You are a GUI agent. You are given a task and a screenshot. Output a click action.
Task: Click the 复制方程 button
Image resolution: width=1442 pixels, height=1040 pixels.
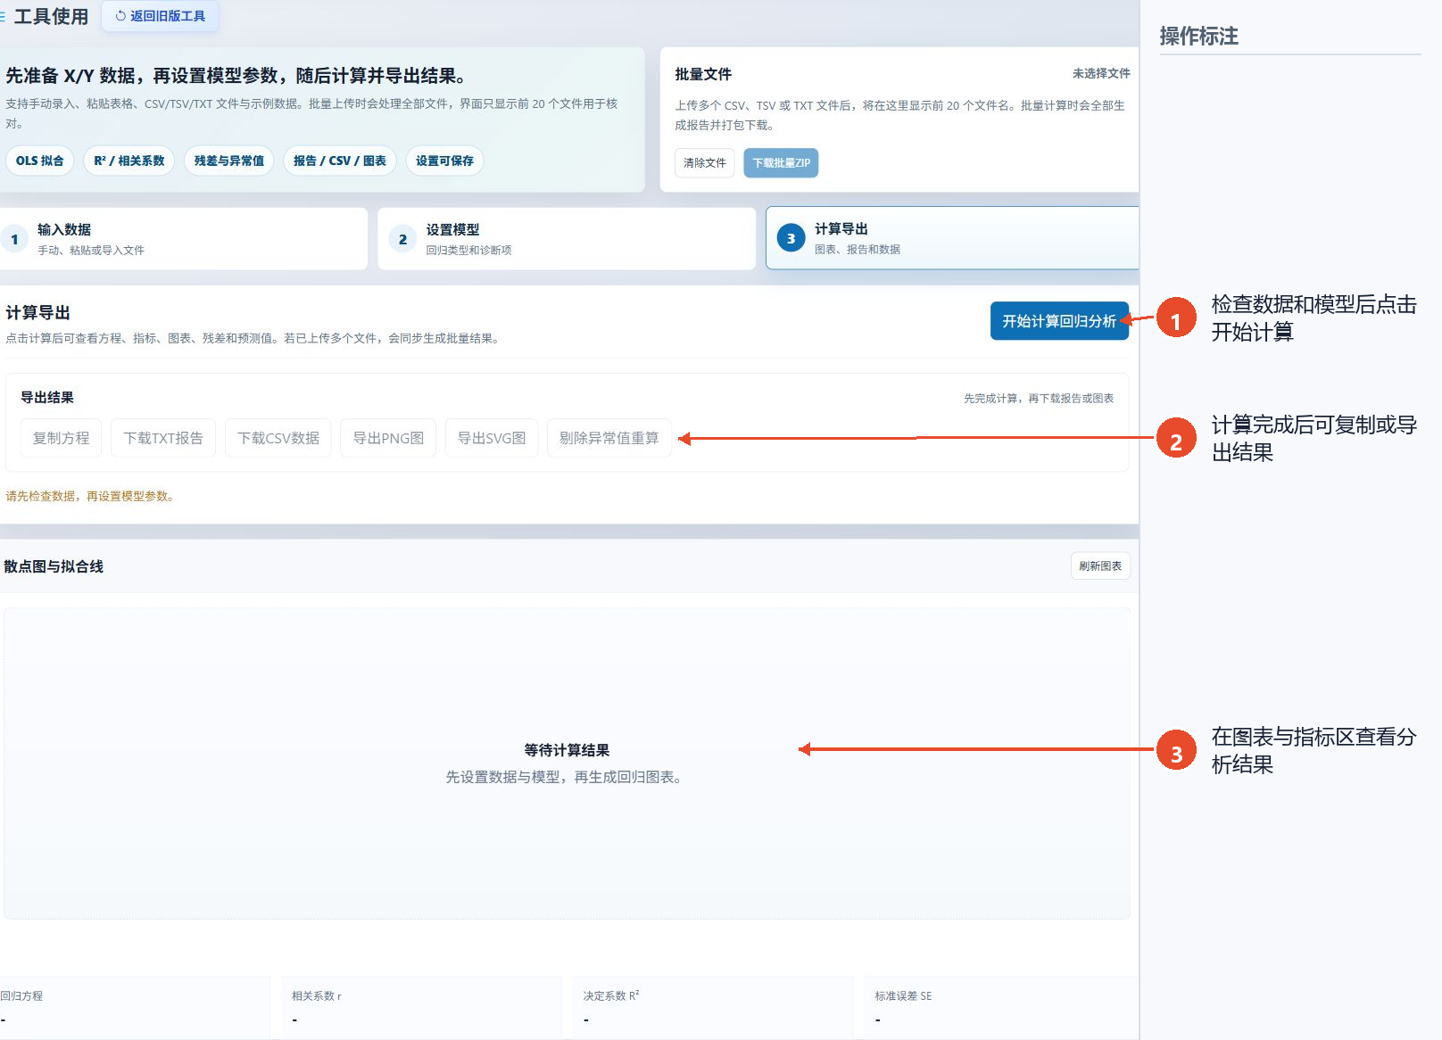(61, 438)
